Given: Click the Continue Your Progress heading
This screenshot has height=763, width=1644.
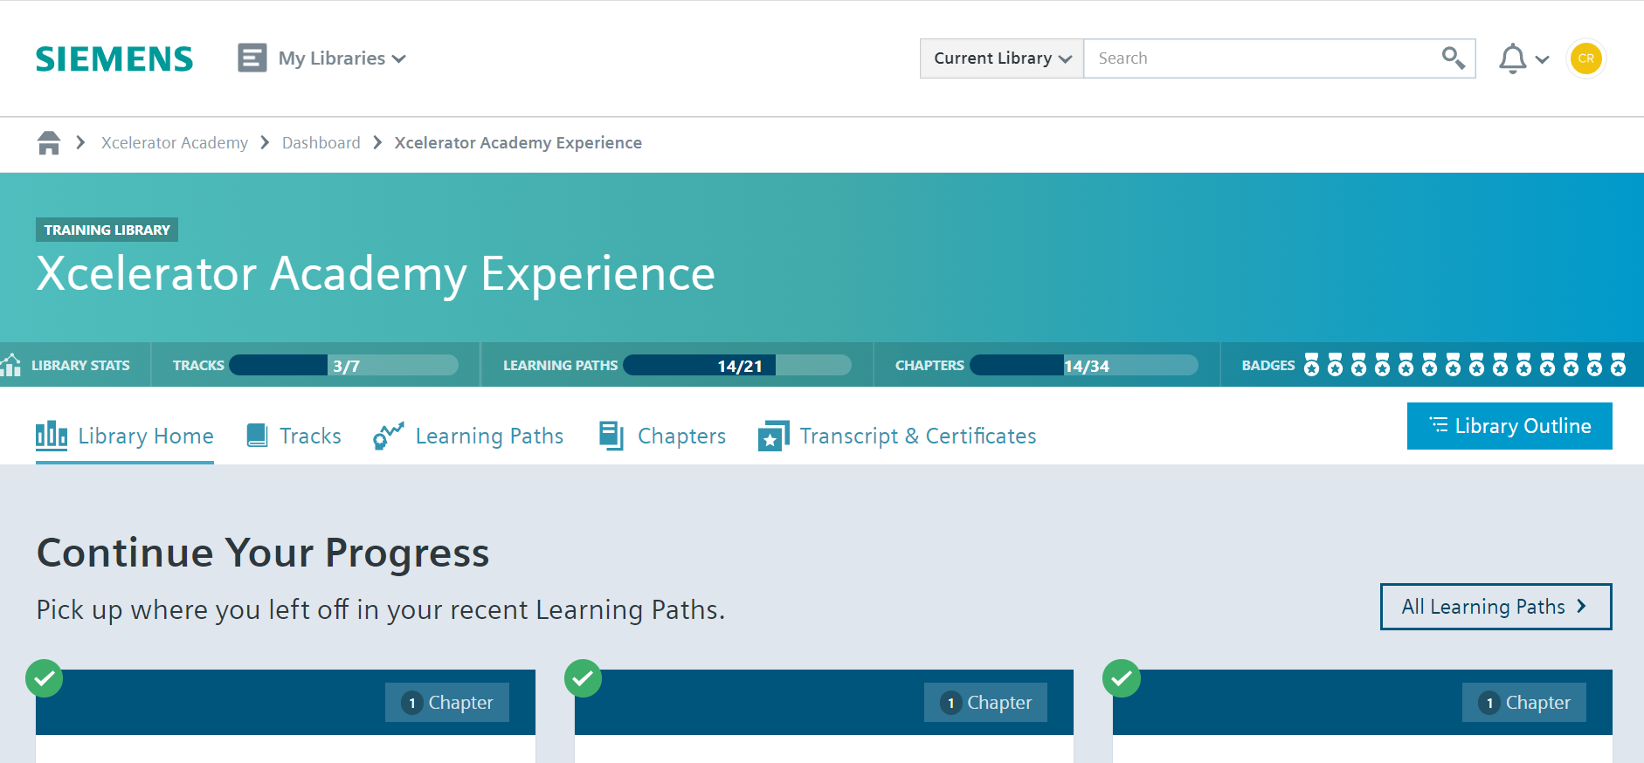Looking at the screenshot, I should pos(263,553).
